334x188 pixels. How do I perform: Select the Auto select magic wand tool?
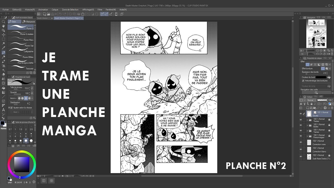pyautogui.click(x=3, y=44)
